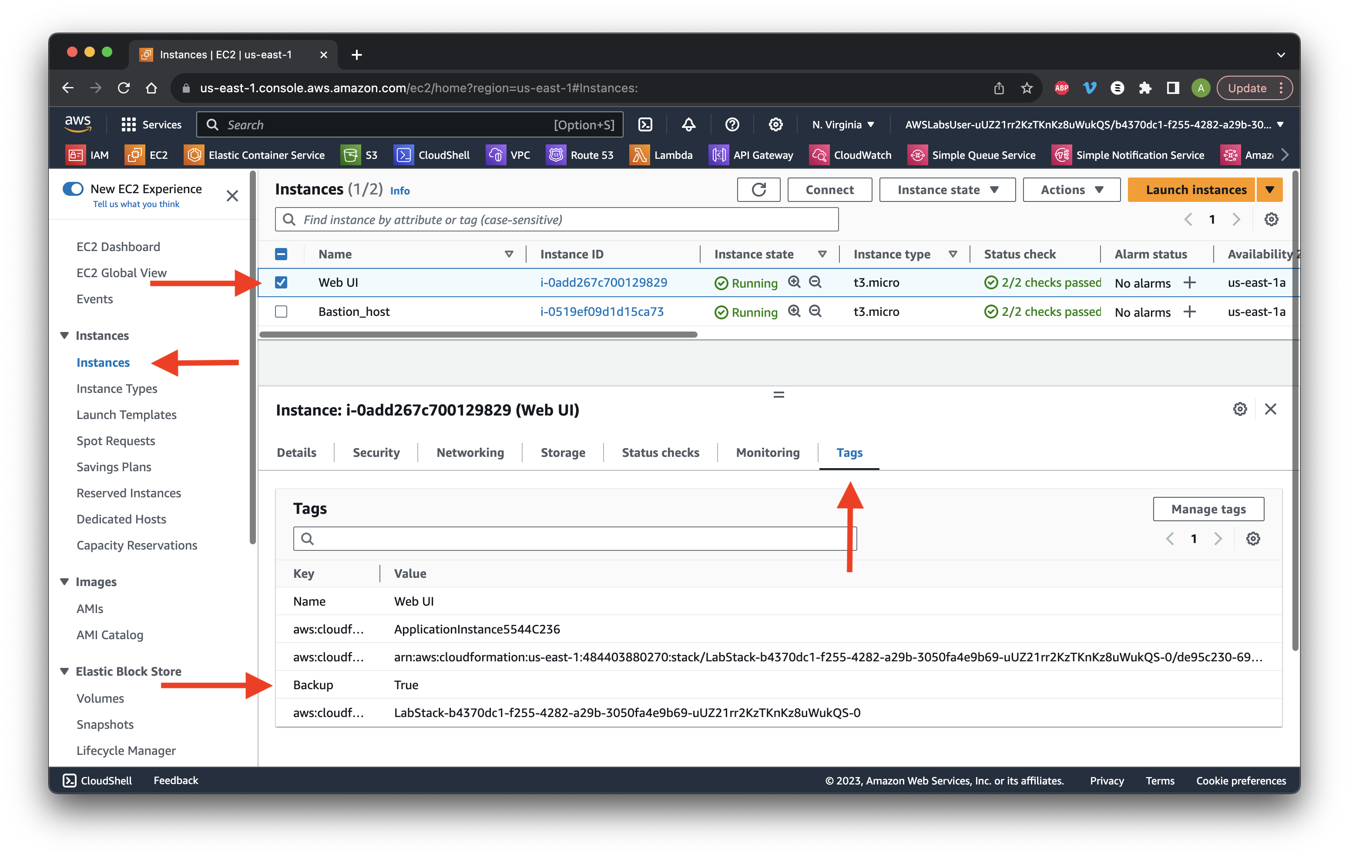Focus the Tags search field
The height and width of the screenshot is (858, 1349).
[x=575, y=538]
